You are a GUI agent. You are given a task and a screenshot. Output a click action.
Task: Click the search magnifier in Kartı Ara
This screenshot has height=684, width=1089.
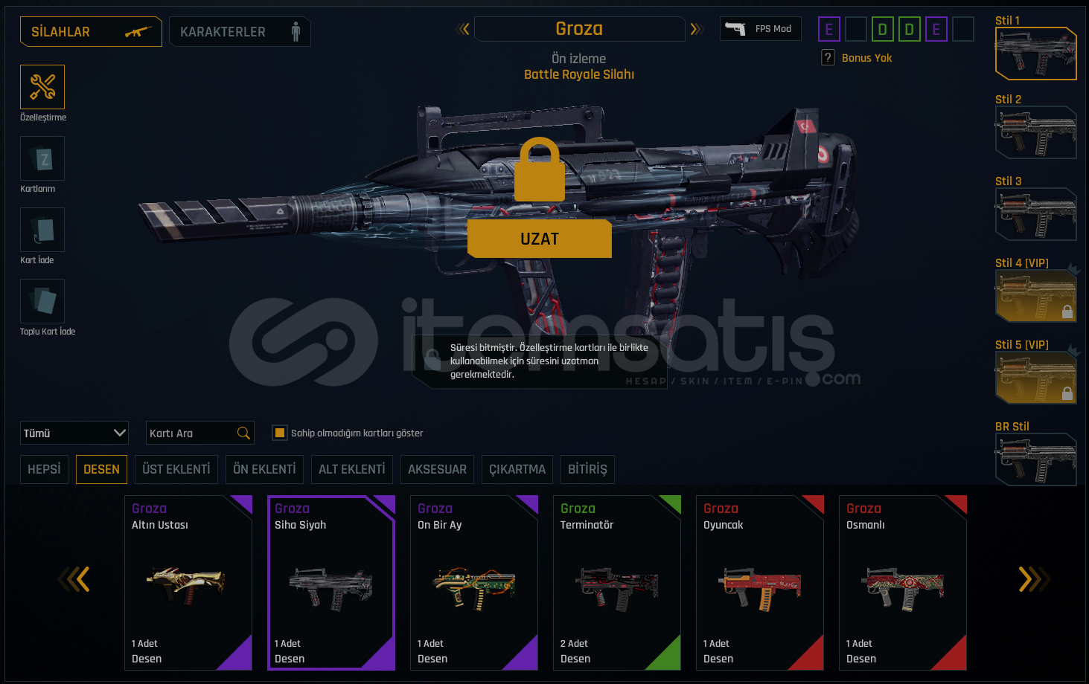click(x=243, y=433)
